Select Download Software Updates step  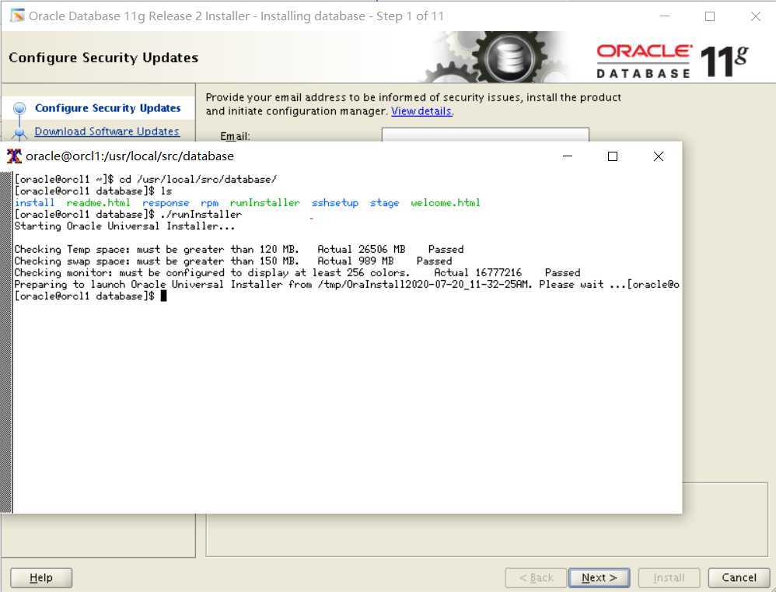107,131
